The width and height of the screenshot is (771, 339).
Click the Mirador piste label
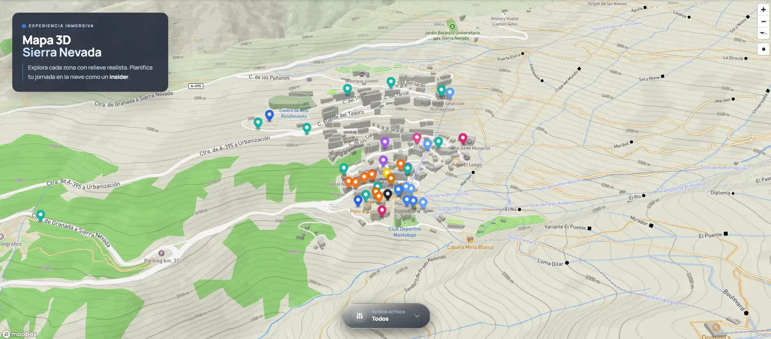(x=639, y=221)
